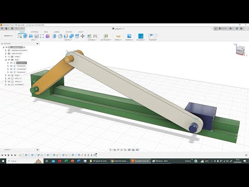The width and height of the screenshot is (249, 187).
Task: Click the Orbit navigation icon
Action: coord(110,150)
